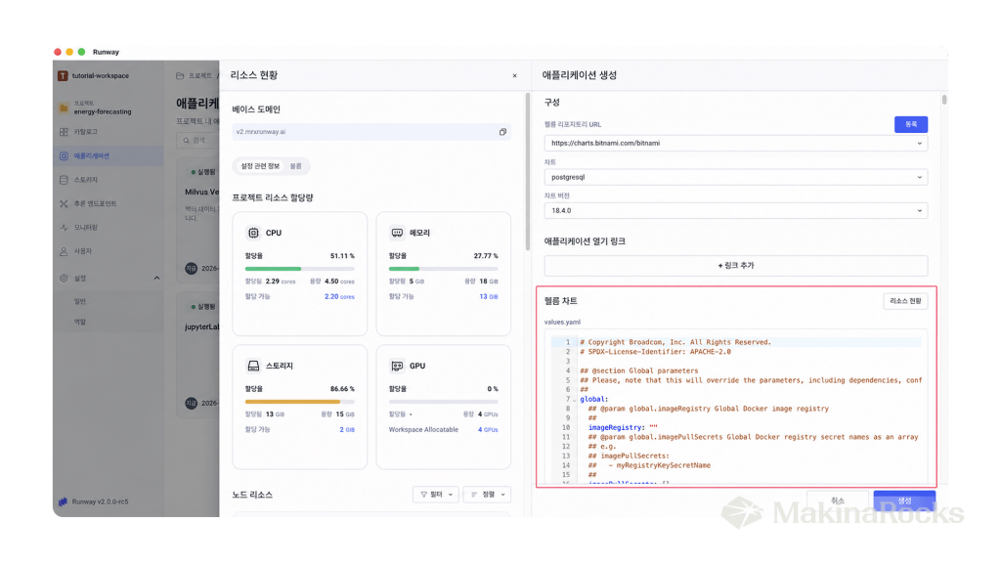Copy the base domain with copy icon

502,132
